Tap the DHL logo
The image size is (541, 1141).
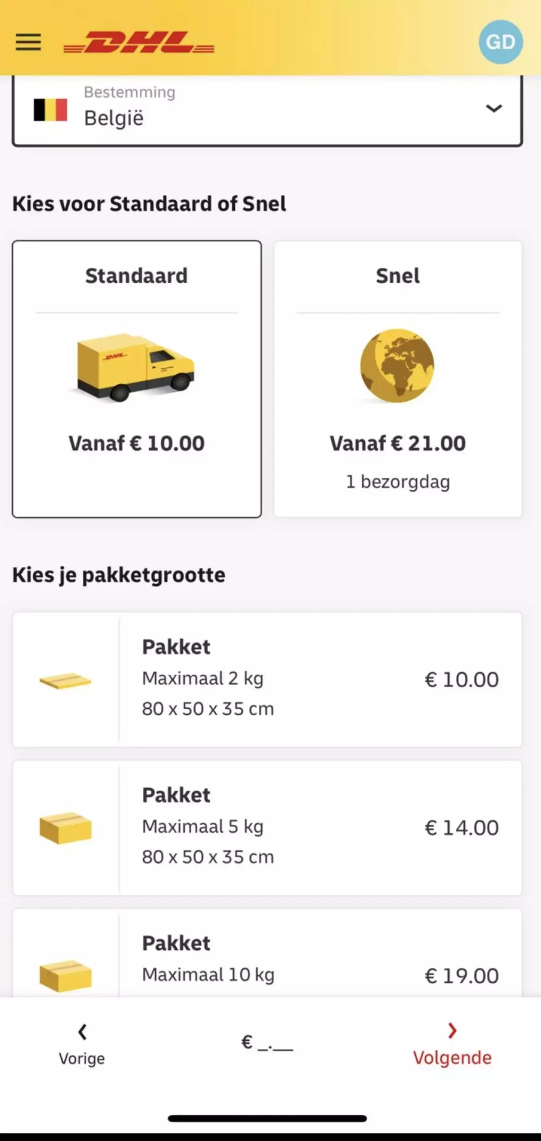click(x=139, y=43)
